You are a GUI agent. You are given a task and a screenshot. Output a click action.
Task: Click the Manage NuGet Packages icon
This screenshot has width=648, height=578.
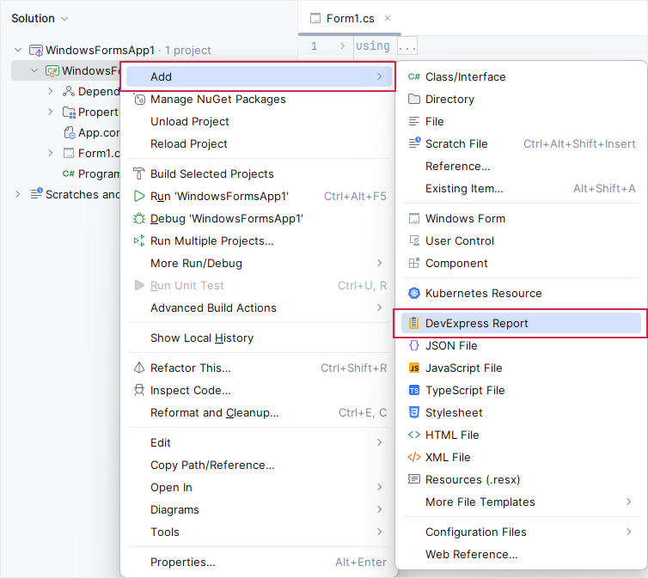139,99
